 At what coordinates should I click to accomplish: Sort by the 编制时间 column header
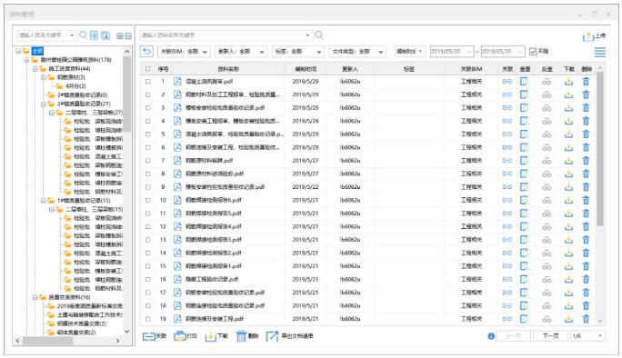pos(306,69)
